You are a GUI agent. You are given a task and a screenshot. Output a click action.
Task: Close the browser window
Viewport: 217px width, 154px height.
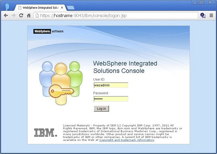pyautogui.click(x=210, y=2)
